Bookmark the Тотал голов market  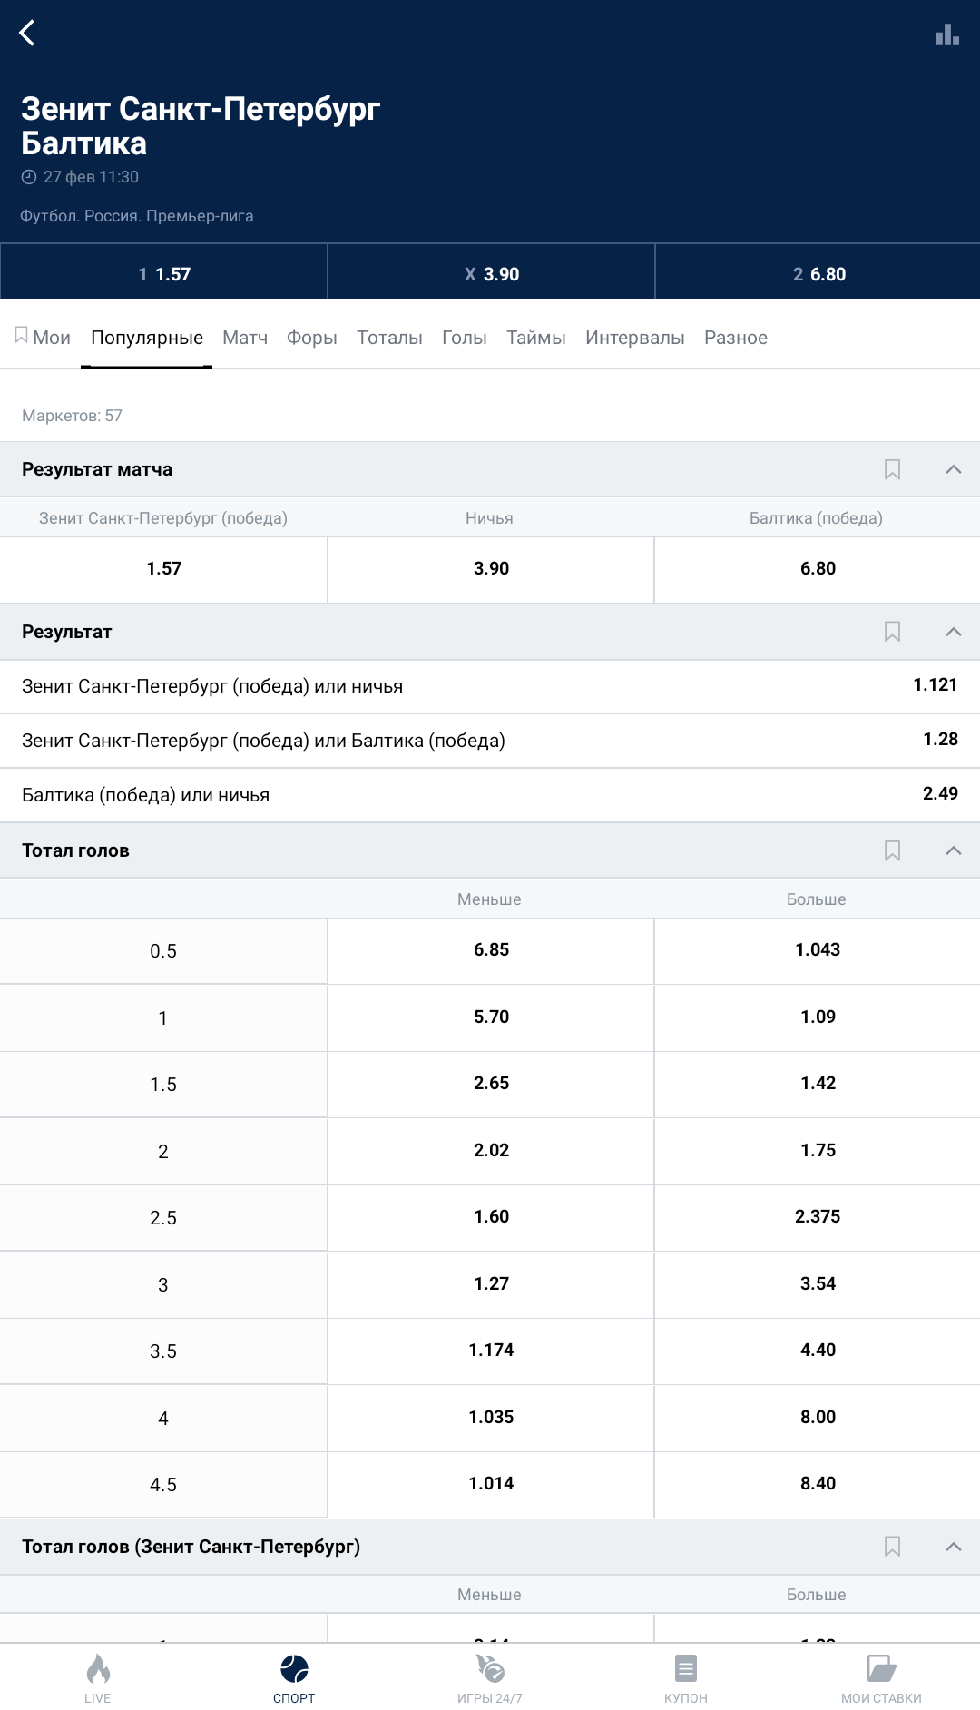(x=892, y=850)
